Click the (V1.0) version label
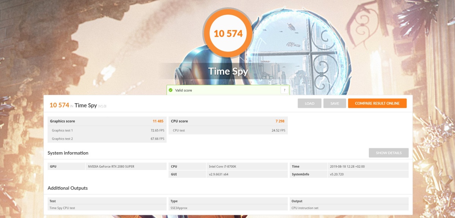 (x=102, y=106)
